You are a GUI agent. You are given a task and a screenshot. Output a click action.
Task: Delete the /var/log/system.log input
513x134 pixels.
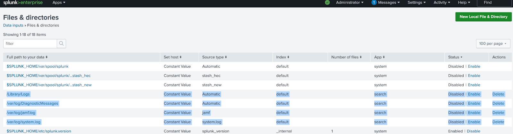pyautogui.click(x=498, y=122)
